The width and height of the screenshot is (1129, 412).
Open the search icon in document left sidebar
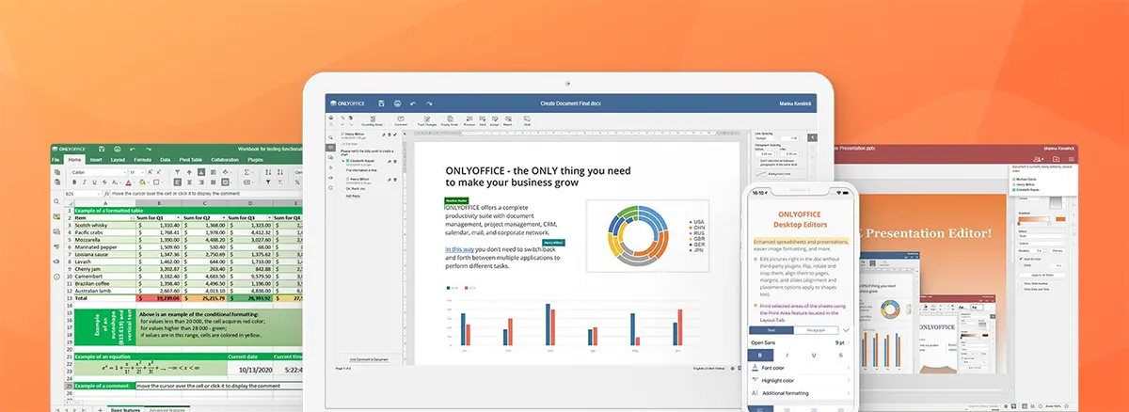[330, 137]
